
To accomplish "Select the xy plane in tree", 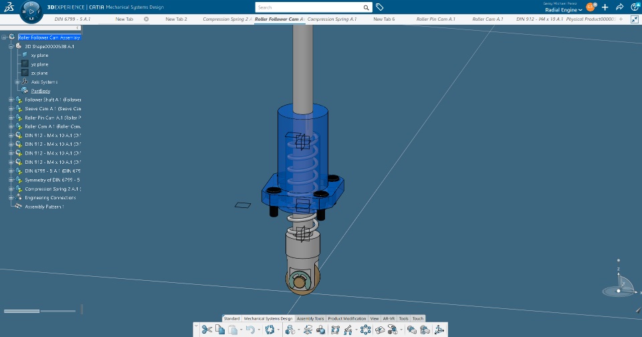I will click(x=39, y=55).
